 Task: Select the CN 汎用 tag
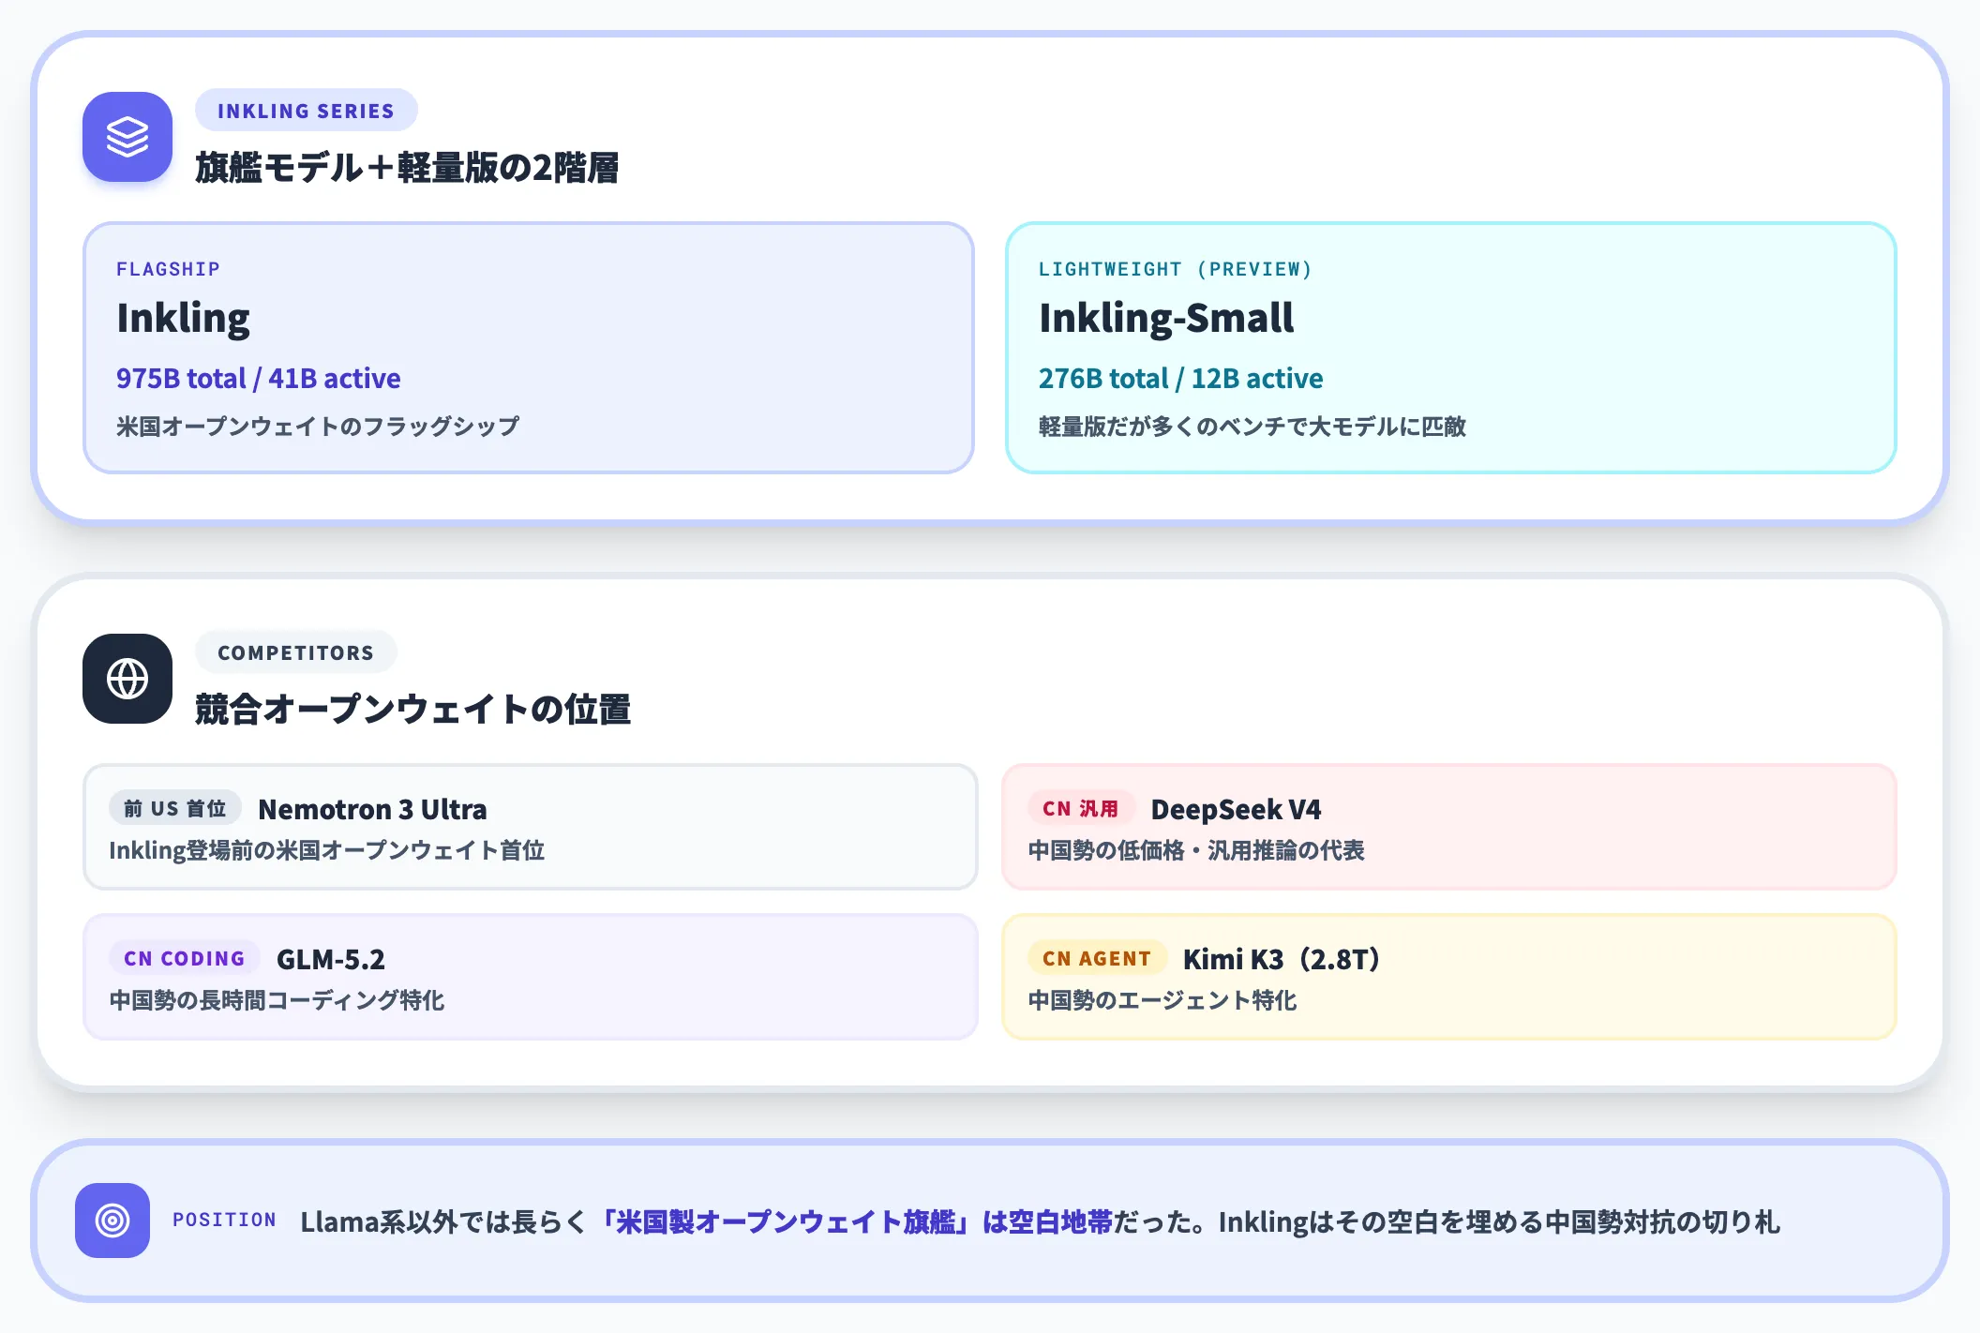click(1081, 808)
